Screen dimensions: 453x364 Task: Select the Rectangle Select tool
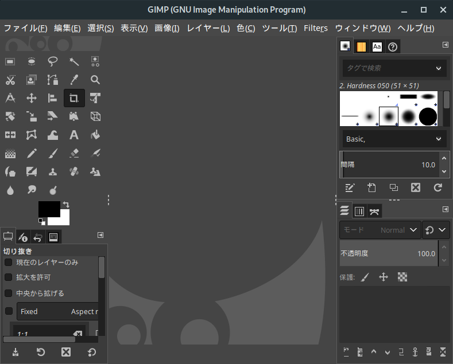coord(10,61)
